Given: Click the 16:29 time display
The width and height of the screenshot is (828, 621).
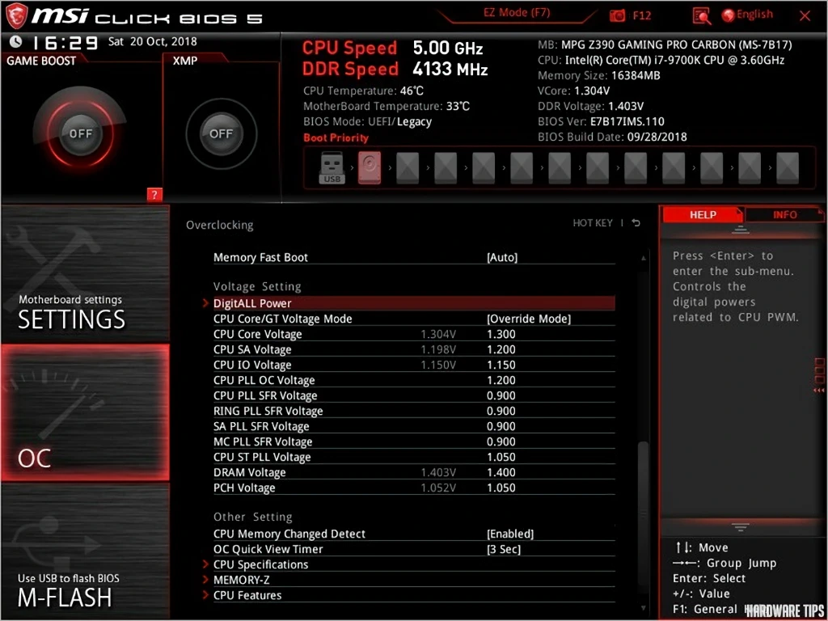Looking at the screenshot, I should coord(65,42).
